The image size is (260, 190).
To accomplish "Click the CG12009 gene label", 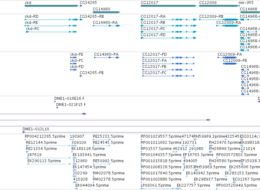I will pyautogui.click(x=208, y=3).
